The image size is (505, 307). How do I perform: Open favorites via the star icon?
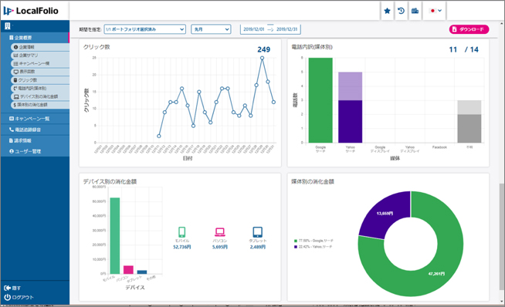(387, 11)
